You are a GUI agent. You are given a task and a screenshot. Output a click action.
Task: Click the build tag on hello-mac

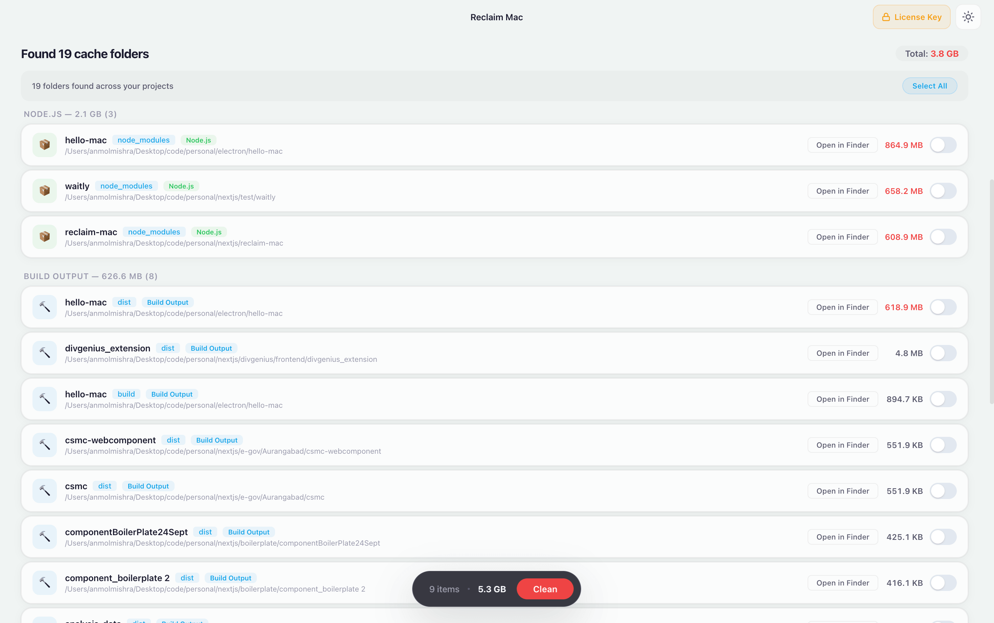tap(126, 394)
